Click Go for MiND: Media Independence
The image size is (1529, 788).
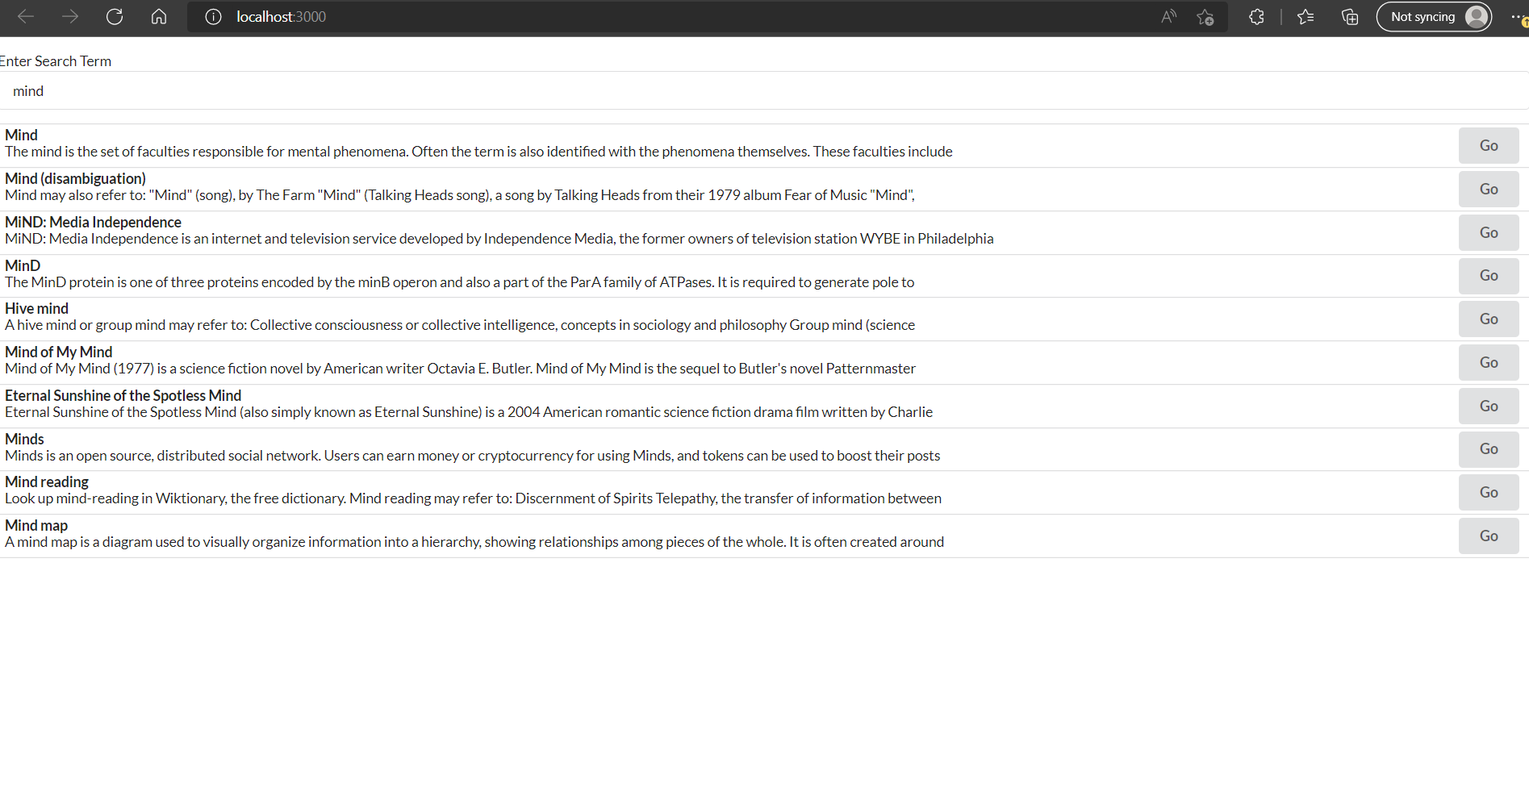click(1489, 233)
